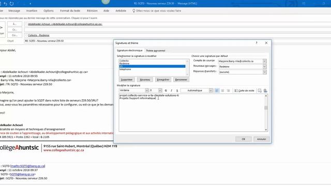Click the Cc recipients button
This screenshot has height=186, width=331.
click(x=14, y=30)
